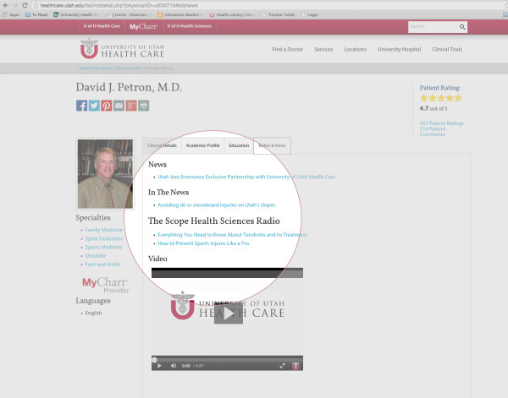Click the video progress bar handle
Viewport: 508px width, 398px height.
tap(154, 359)
